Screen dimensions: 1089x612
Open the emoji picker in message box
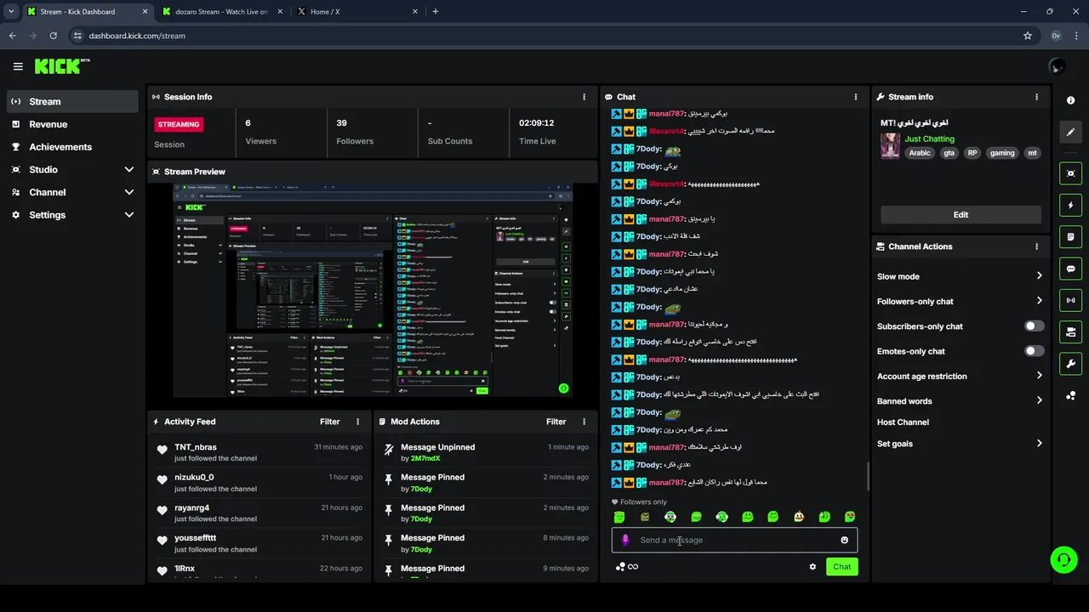point(844,540)
